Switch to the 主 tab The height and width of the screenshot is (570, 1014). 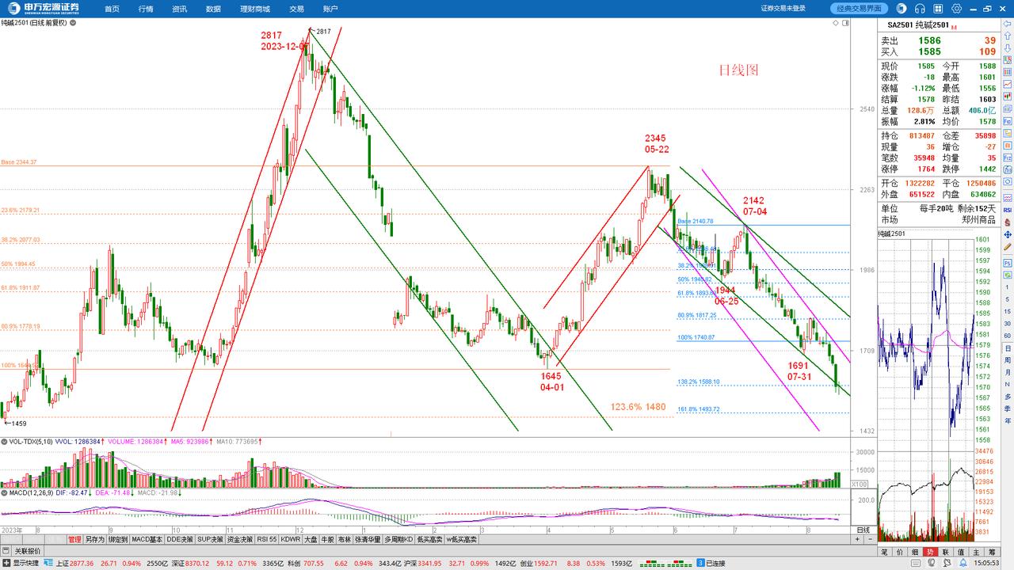[x=975, y=551]
